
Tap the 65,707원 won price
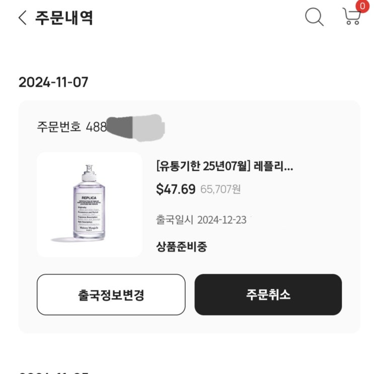tap(220, 190)
